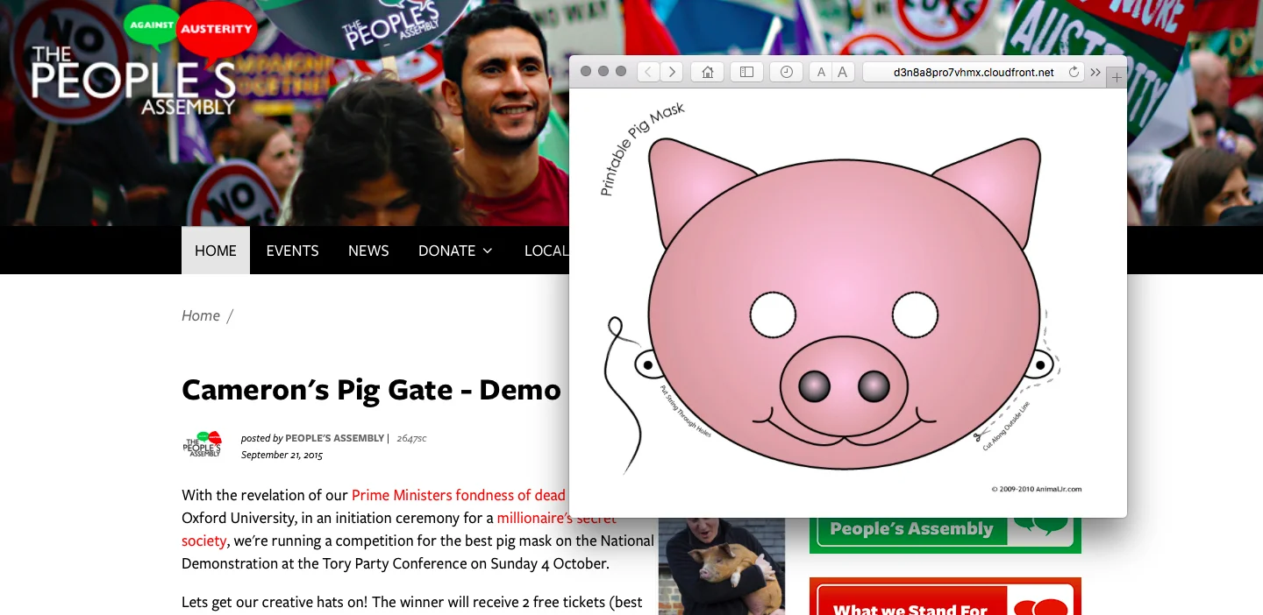The width and height of the screenshot is (1263, 615).
Task: Open the man holding pig thumbnail
Action: click(x=722, y=566)
